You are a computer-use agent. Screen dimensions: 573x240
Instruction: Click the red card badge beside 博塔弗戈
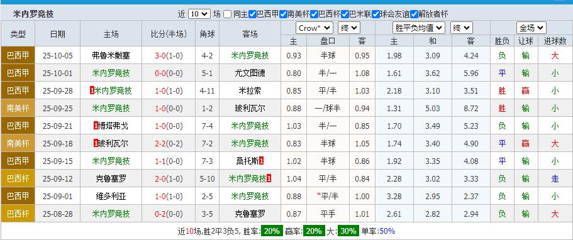pos(96,126)
